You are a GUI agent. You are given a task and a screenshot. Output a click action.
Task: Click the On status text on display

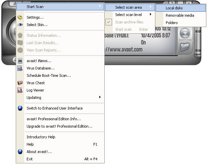(143, 42)
